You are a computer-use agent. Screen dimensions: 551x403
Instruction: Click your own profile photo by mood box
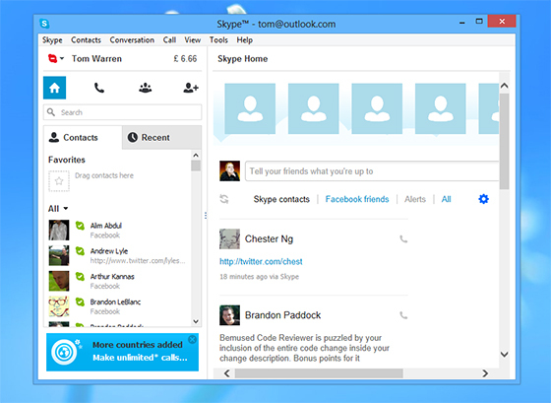click(230, 171)
